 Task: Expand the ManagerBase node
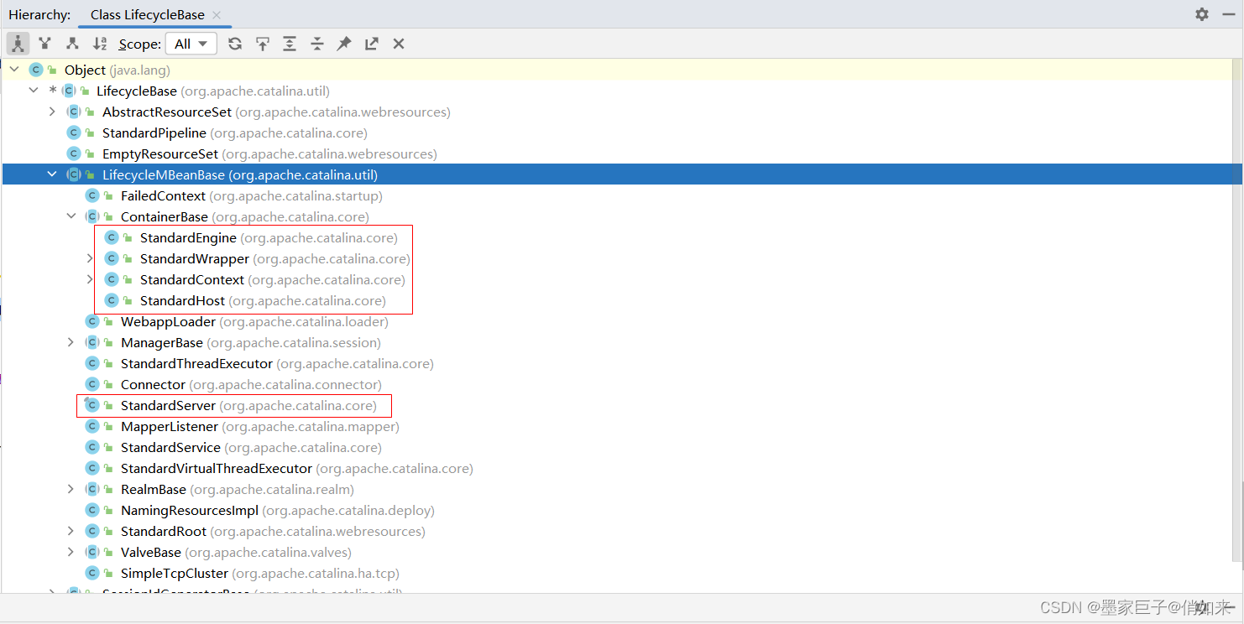tap(71, 342)
